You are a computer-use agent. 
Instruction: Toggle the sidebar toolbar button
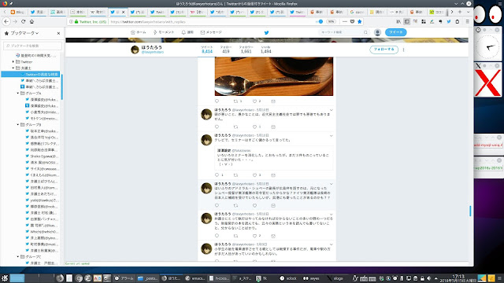coord(406,21)
